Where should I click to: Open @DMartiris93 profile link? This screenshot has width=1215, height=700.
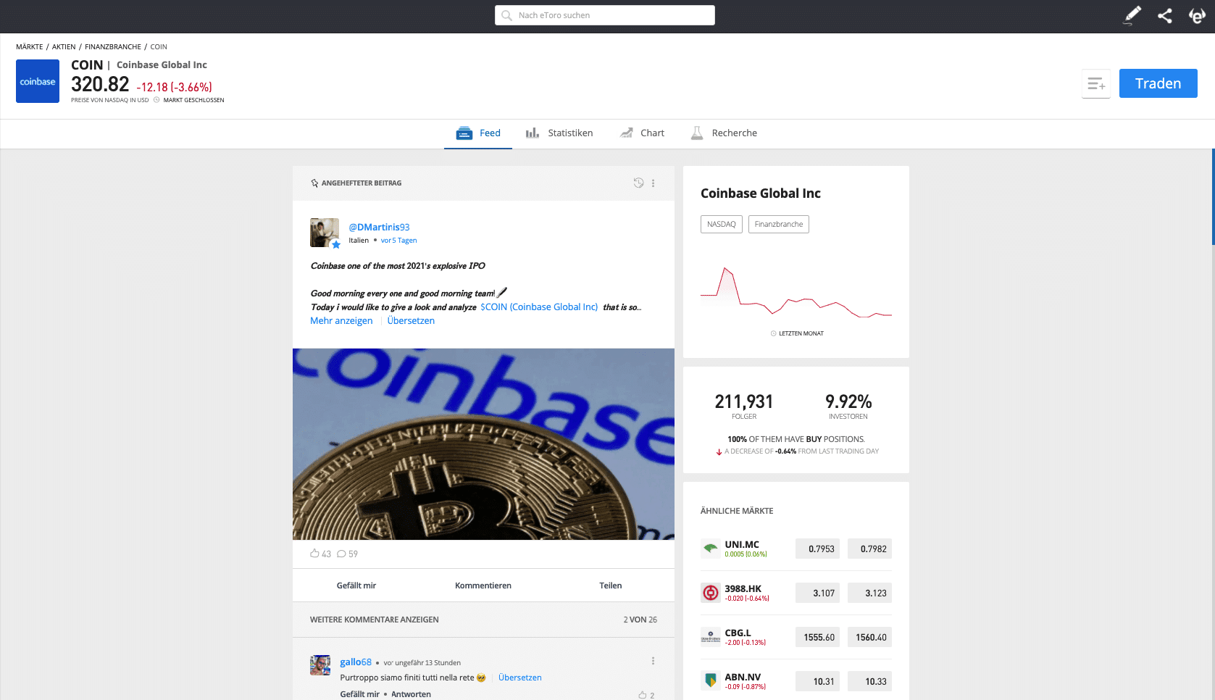pyautogui.click(x=379, y=227)
